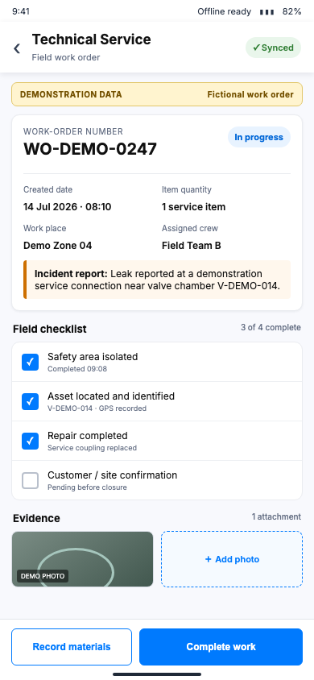
Task: Tap the Offline ready status text
Action: (x=225, y=12)
